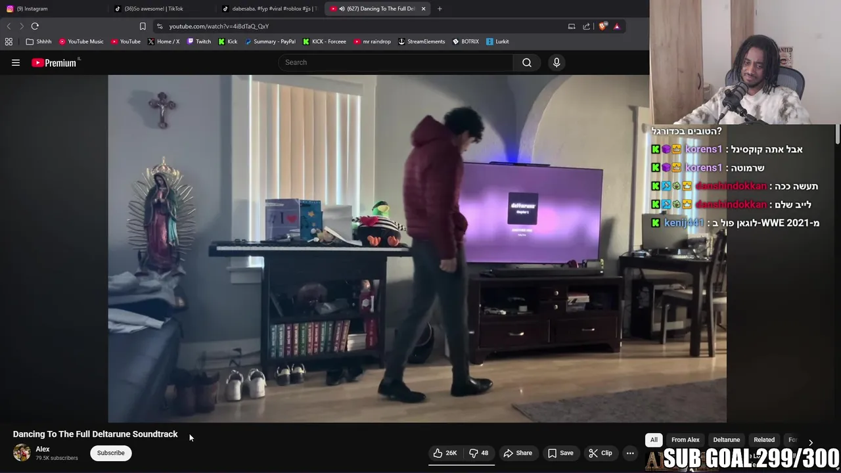Save the video to a playlist
This screenshot has width=841, height=473.
click(x=560, y=453)
